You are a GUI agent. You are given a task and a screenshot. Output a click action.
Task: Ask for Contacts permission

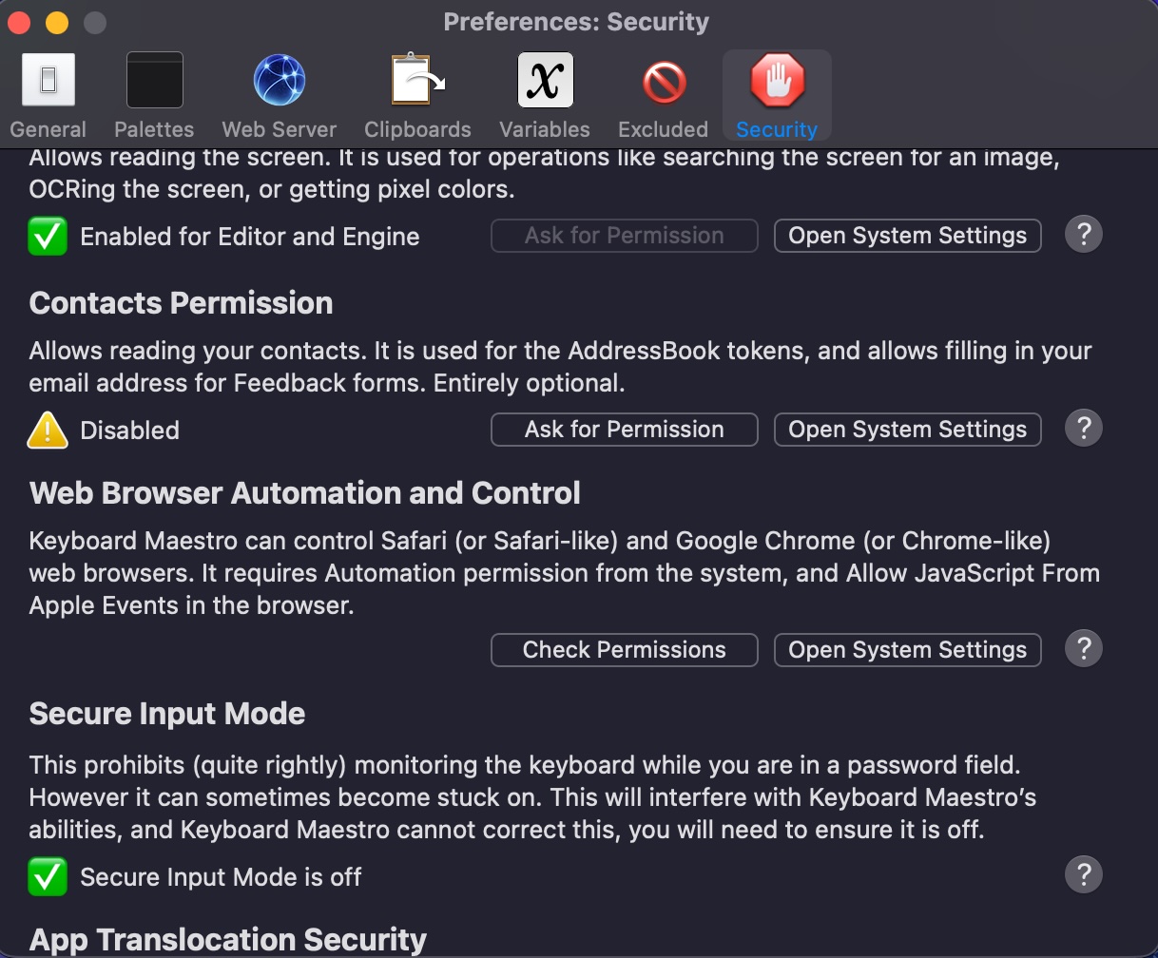tap(624, 430)
